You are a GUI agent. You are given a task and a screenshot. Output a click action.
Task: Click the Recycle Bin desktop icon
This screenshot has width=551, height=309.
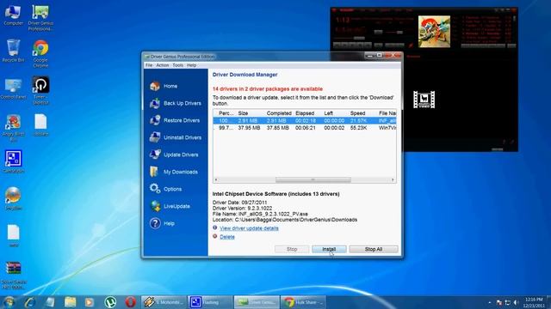(14, 51)
